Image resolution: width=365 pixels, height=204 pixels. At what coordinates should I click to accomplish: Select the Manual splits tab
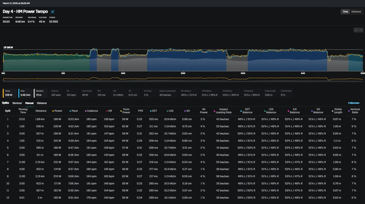29,103
